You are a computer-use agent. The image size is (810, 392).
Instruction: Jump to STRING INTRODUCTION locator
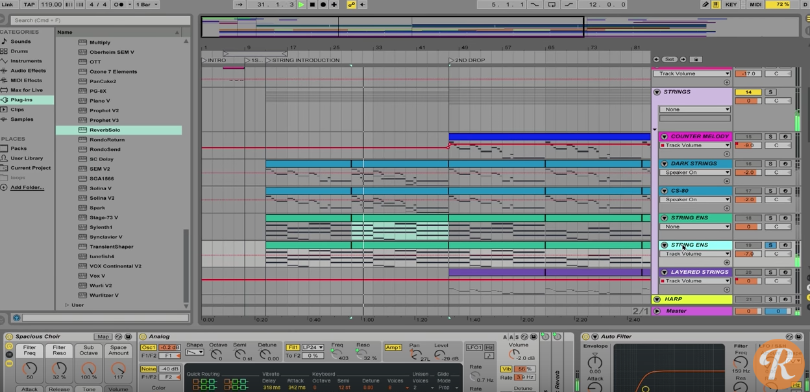302,60
